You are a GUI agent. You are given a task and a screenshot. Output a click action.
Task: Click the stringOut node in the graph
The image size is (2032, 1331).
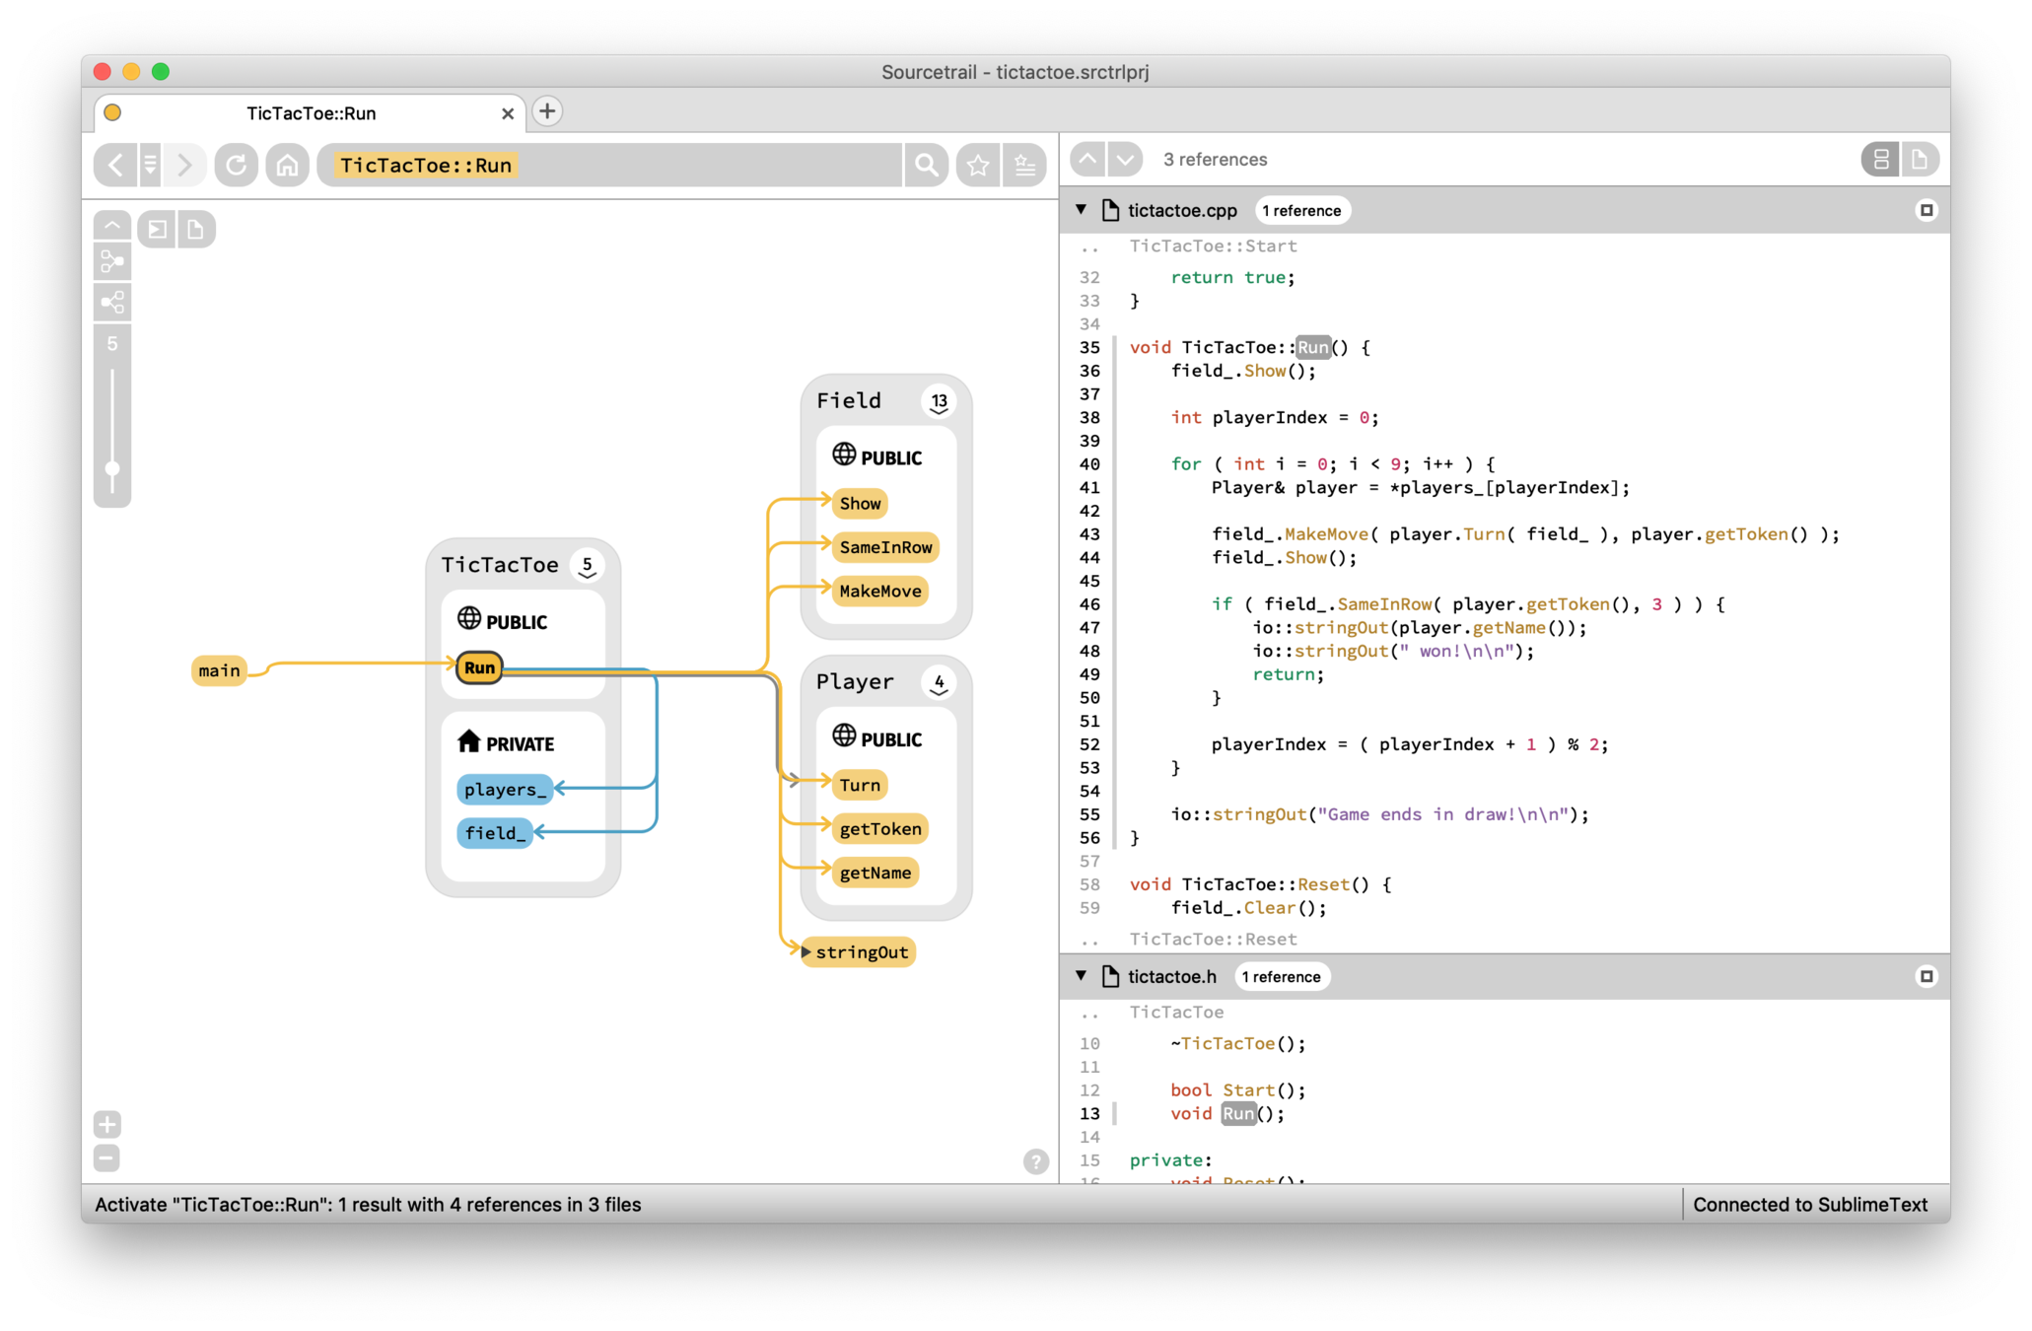pyautogui.click(x=861, y=952)
